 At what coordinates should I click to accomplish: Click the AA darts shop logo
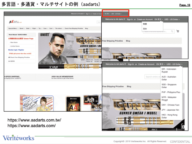(15, 22)
